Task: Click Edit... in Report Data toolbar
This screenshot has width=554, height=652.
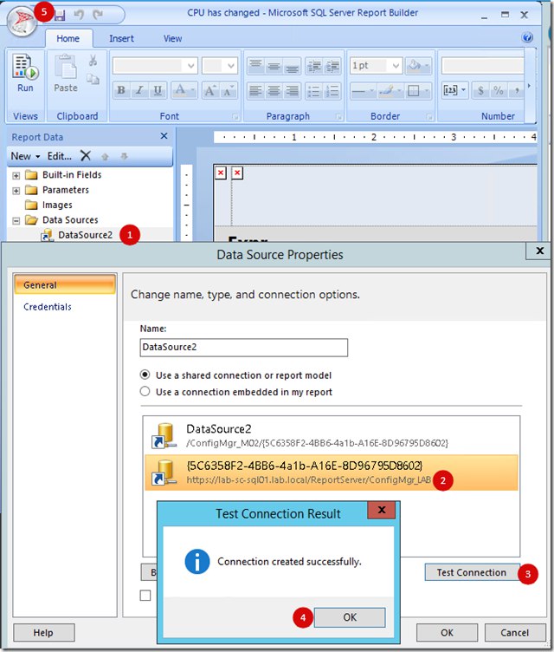Action: (60, 156)
